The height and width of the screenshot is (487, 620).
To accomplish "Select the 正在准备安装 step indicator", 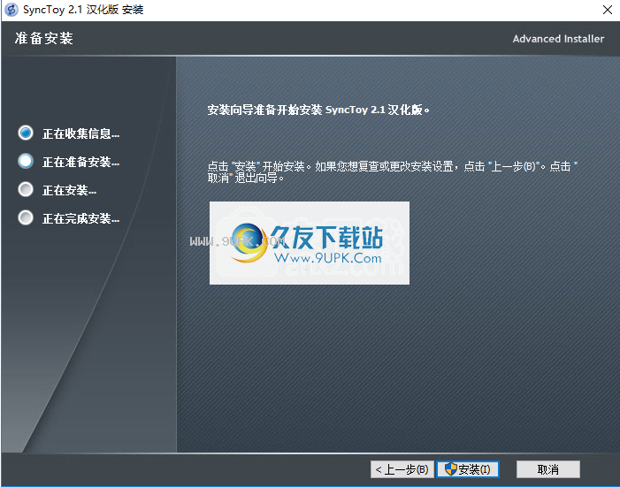I will [26, 161].
